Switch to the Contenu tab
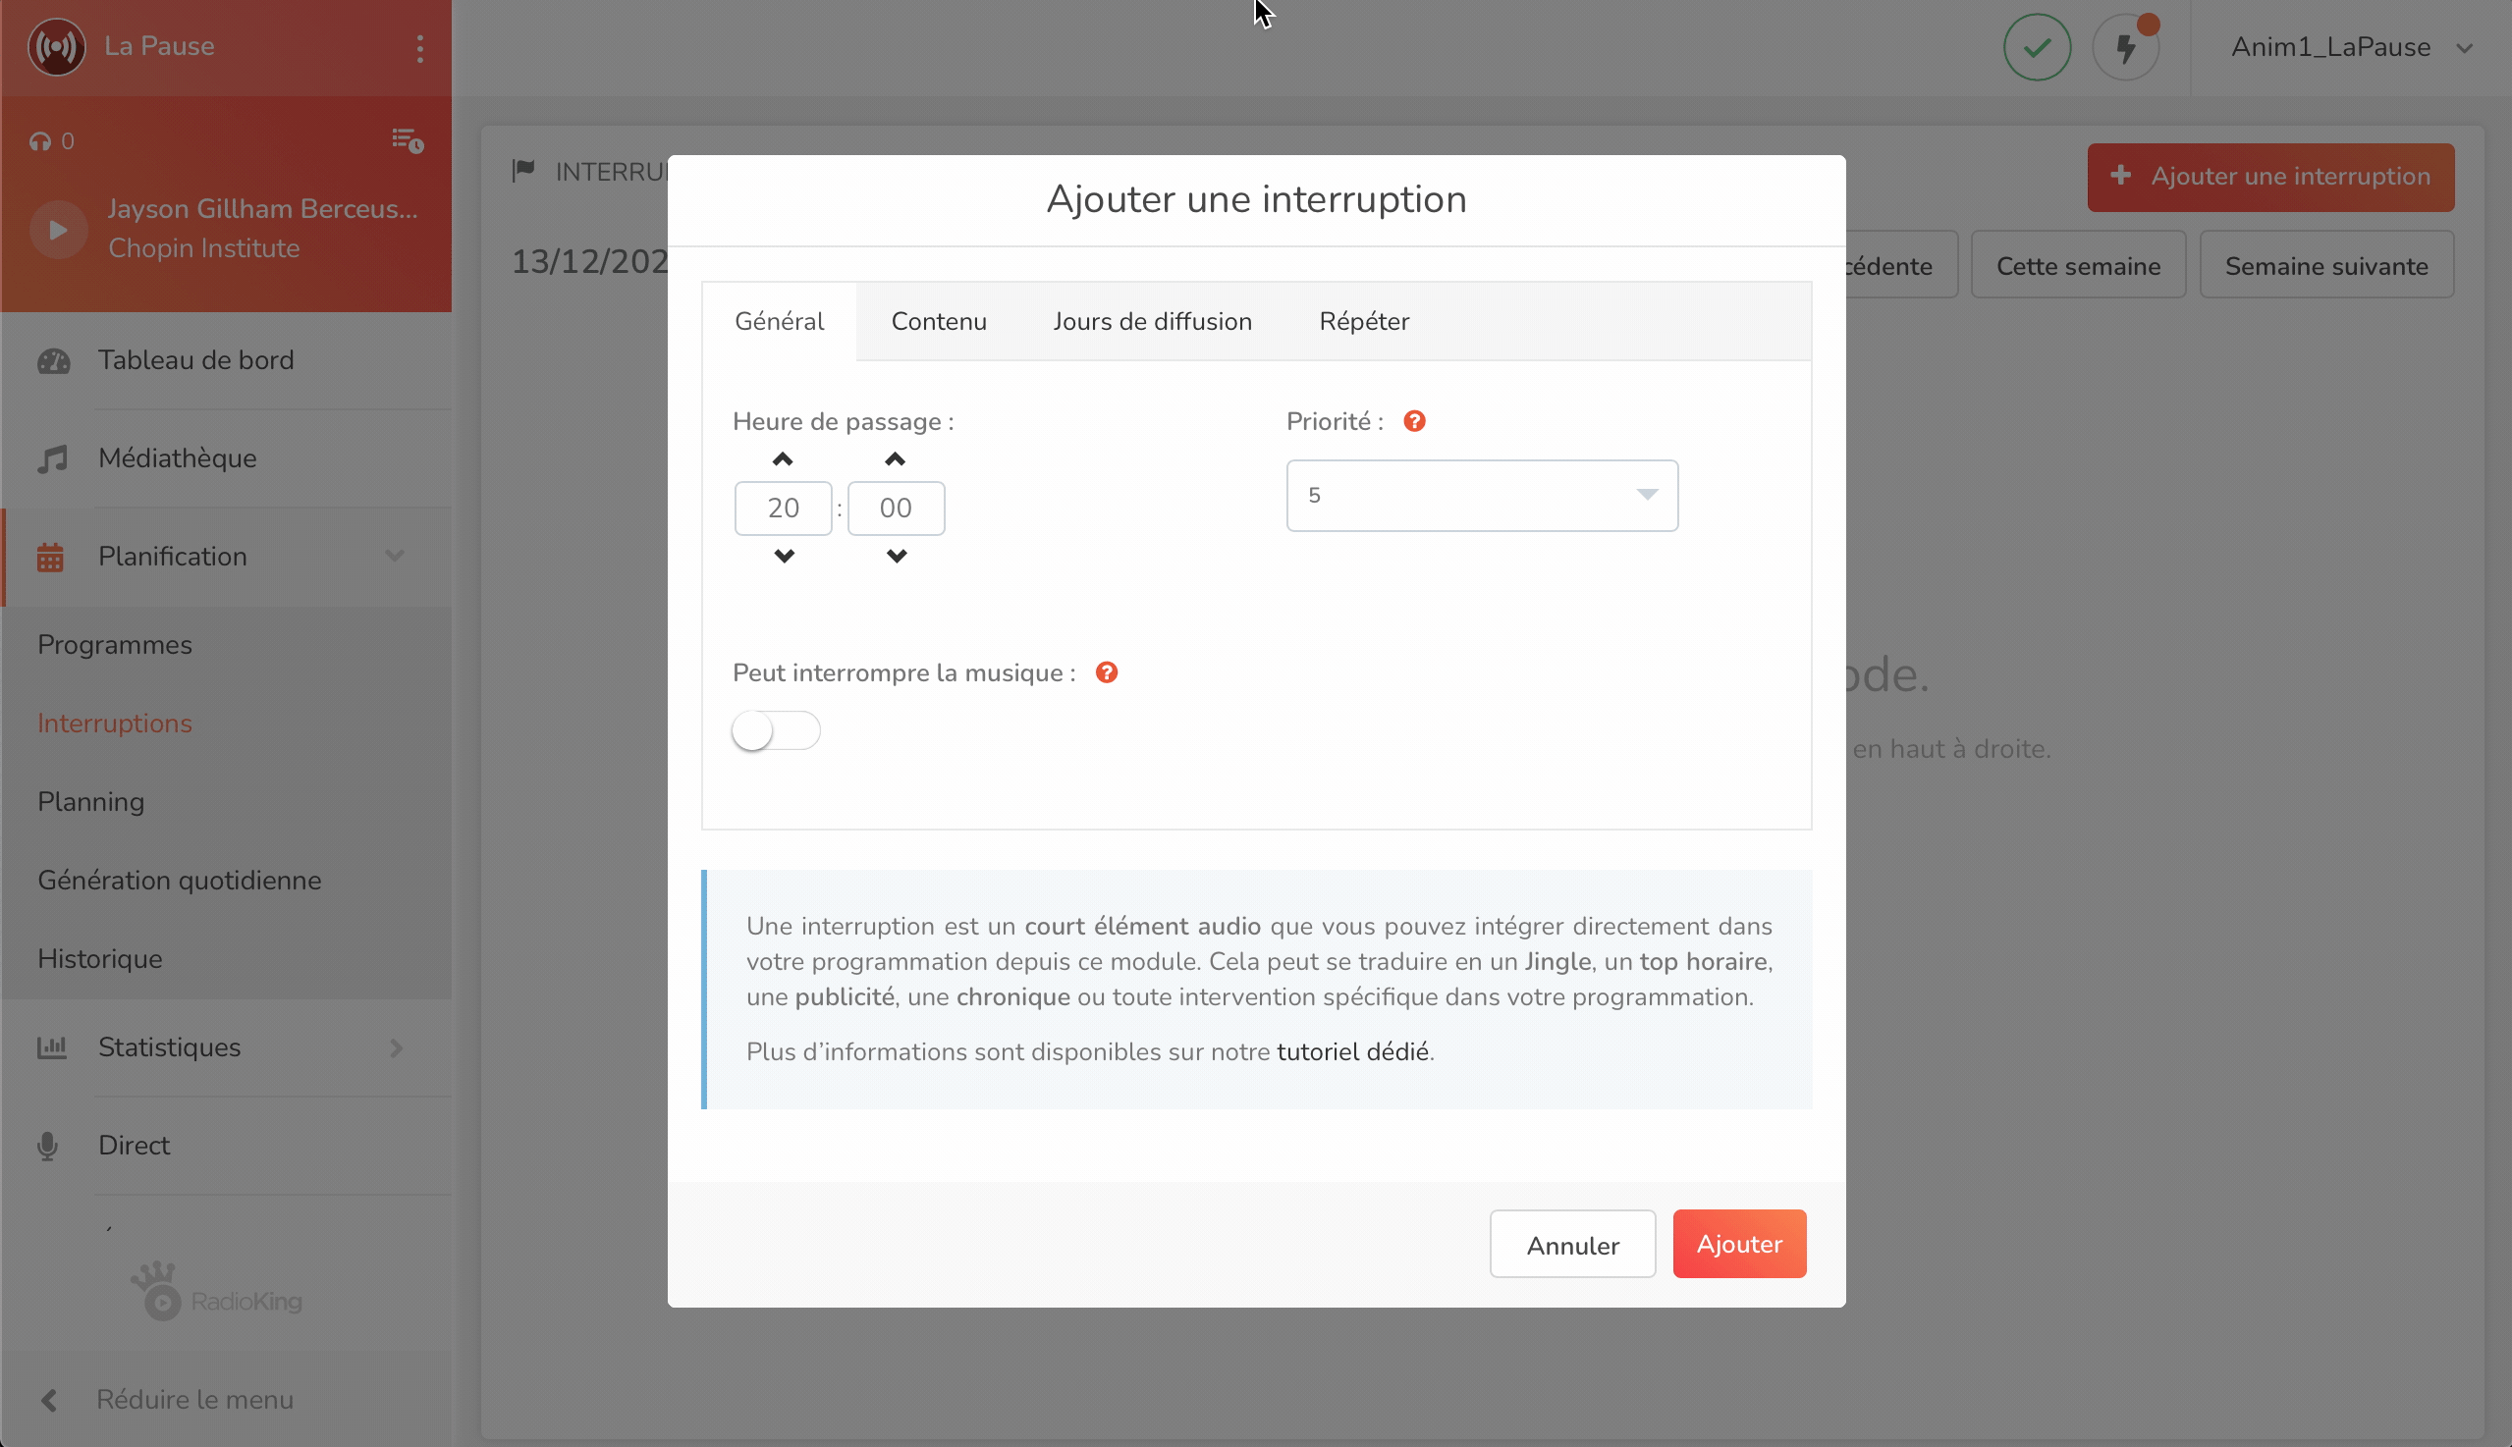The image size is (2512, 1447). point(939,322)
